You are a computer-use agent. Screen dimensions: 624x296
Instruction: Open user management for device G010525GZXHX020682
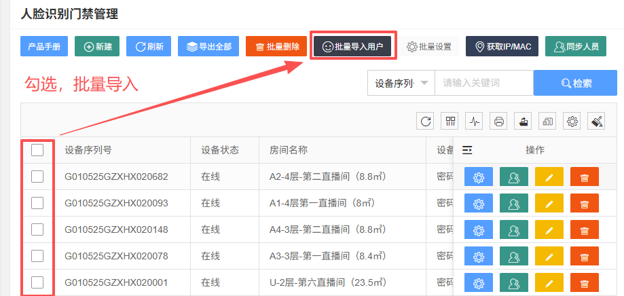point(514,177)
